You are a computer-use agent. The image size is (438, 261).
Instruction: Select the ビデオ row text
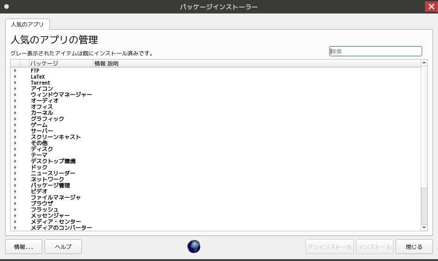click(x=39, y=191)
